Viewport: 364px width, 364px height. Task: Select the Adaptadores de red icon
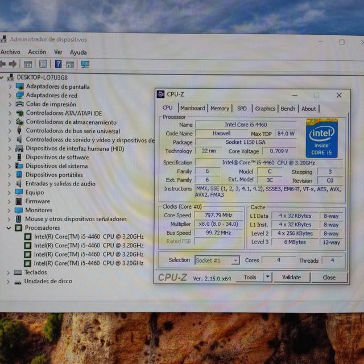[20, 95]
